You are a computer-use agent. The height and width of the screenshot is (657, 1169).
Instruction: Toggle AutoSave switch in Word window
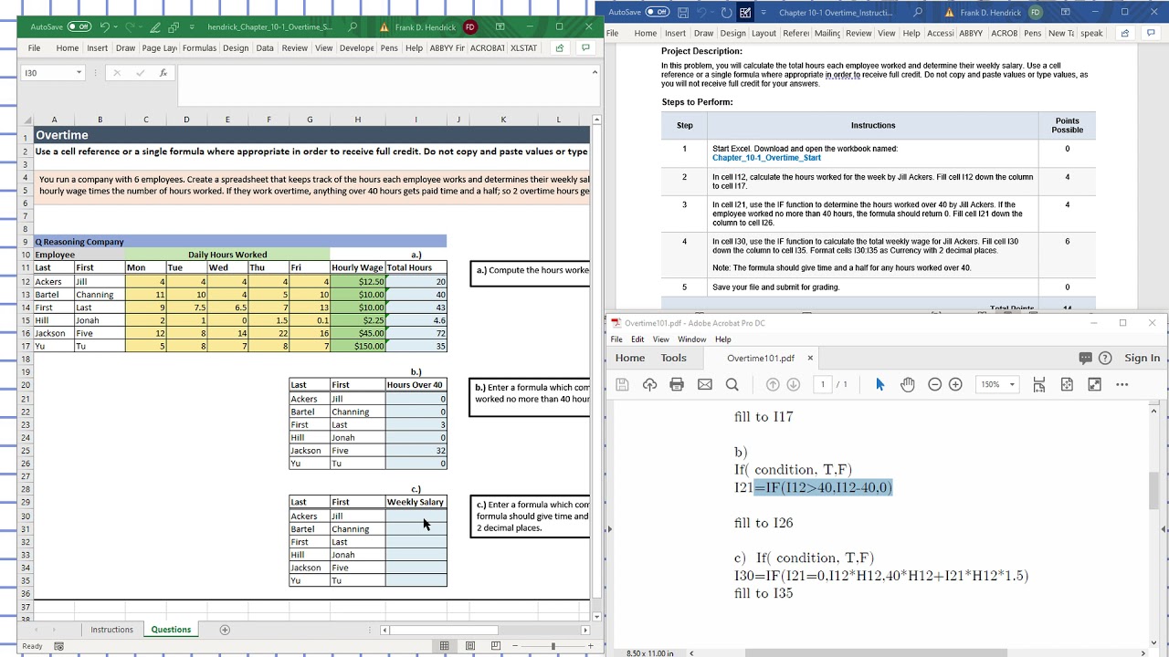[x=658, y=13]
